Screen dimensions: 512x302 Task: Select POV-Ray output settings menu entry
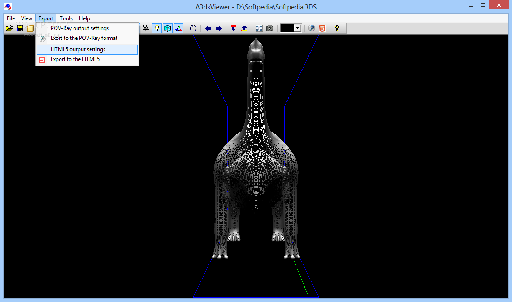tap(87, 28)
